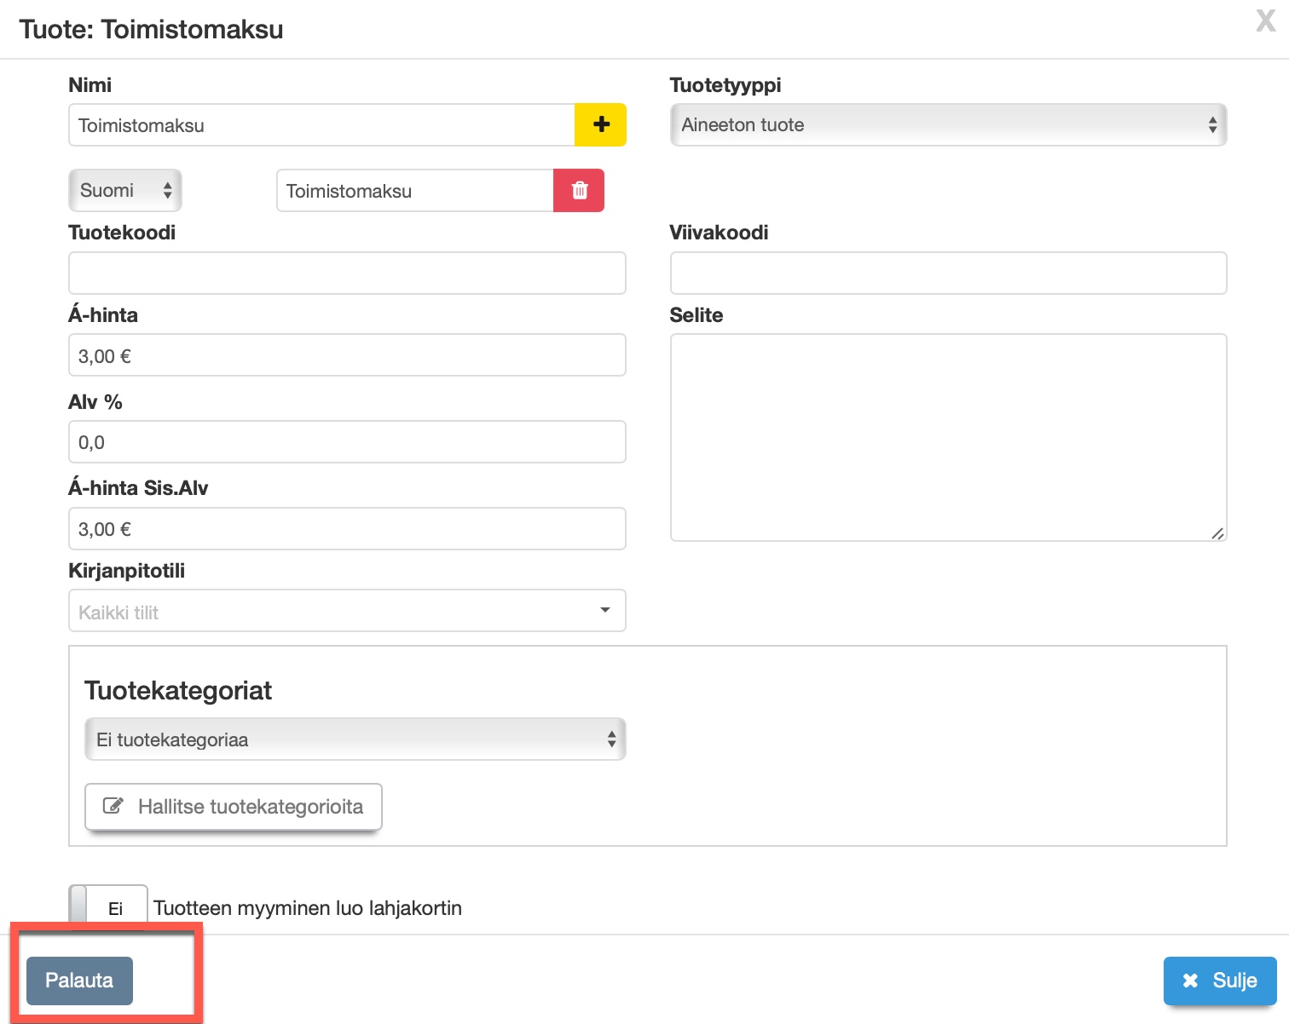Focus the Á-hinta Sis.Alv field

coord(347,529)
